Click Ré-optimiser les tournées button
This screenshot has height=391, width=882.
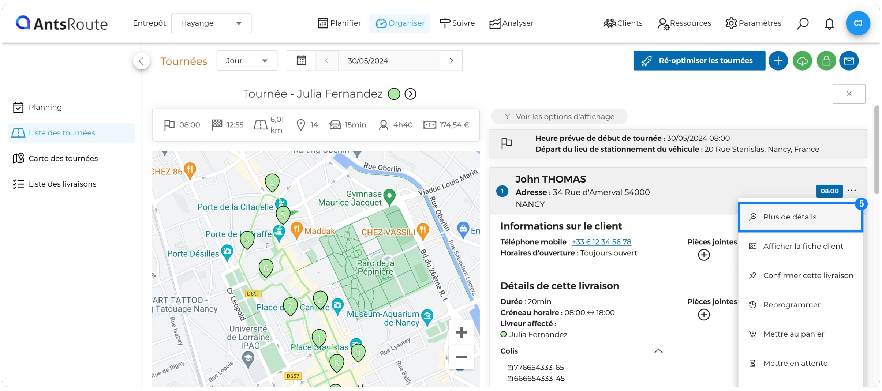coord(699,61)
